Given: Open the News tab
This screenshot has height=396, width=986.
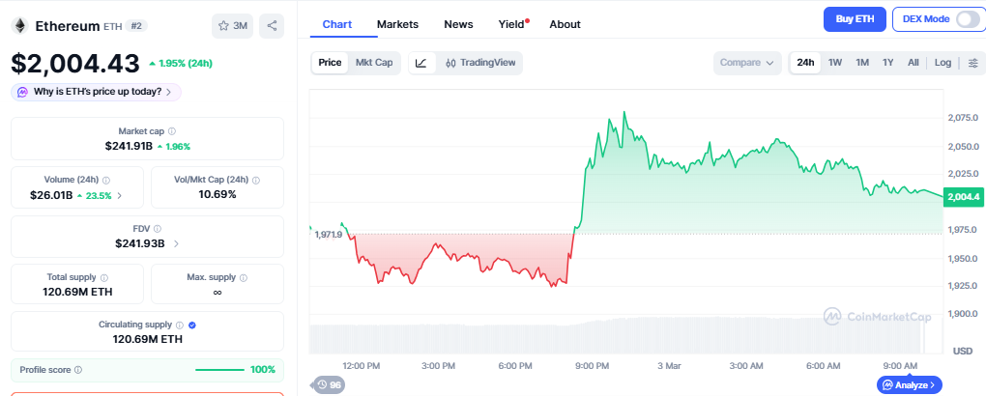Looking at the screenshot, I should pos(458,24).
